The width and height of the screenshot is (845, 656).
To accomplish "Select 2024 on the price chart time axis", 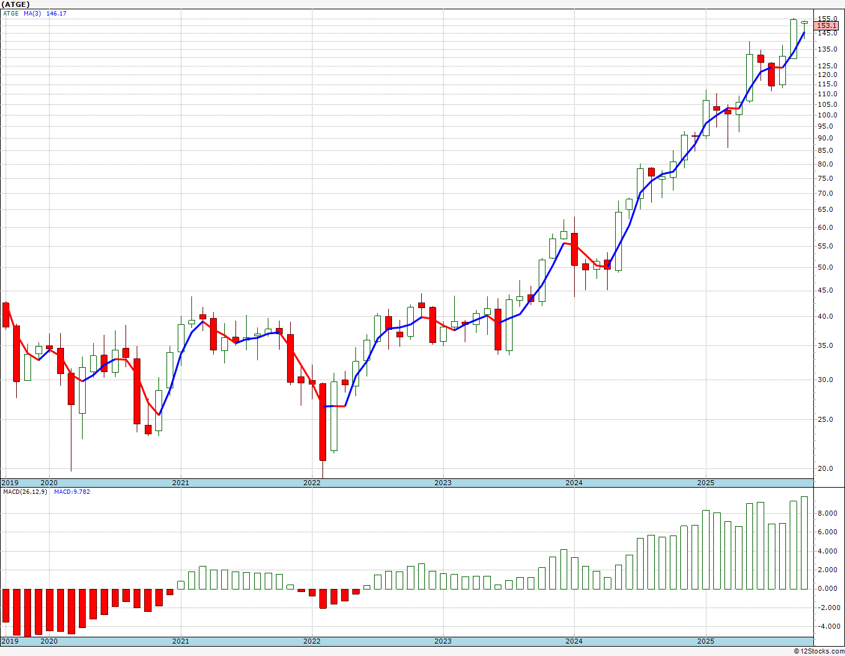I will [574, 483].
